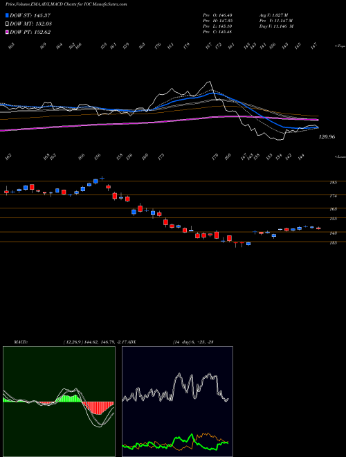Screen dimensions: 346x457
Task: Click the blue DOW ST legend swatch
Action: tap(7, 15)
